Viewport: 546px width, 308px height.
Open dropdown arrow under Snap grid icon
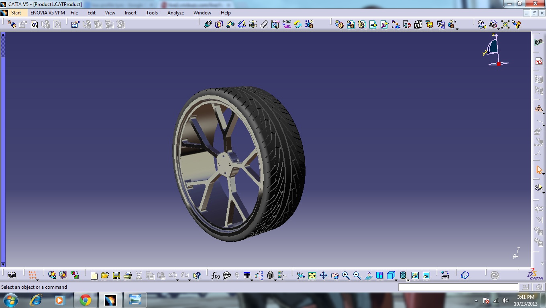(37, 280)
